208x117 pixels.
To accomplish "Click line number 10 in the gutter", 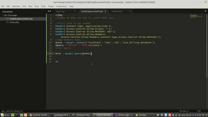I will click(x=50, y=43).
